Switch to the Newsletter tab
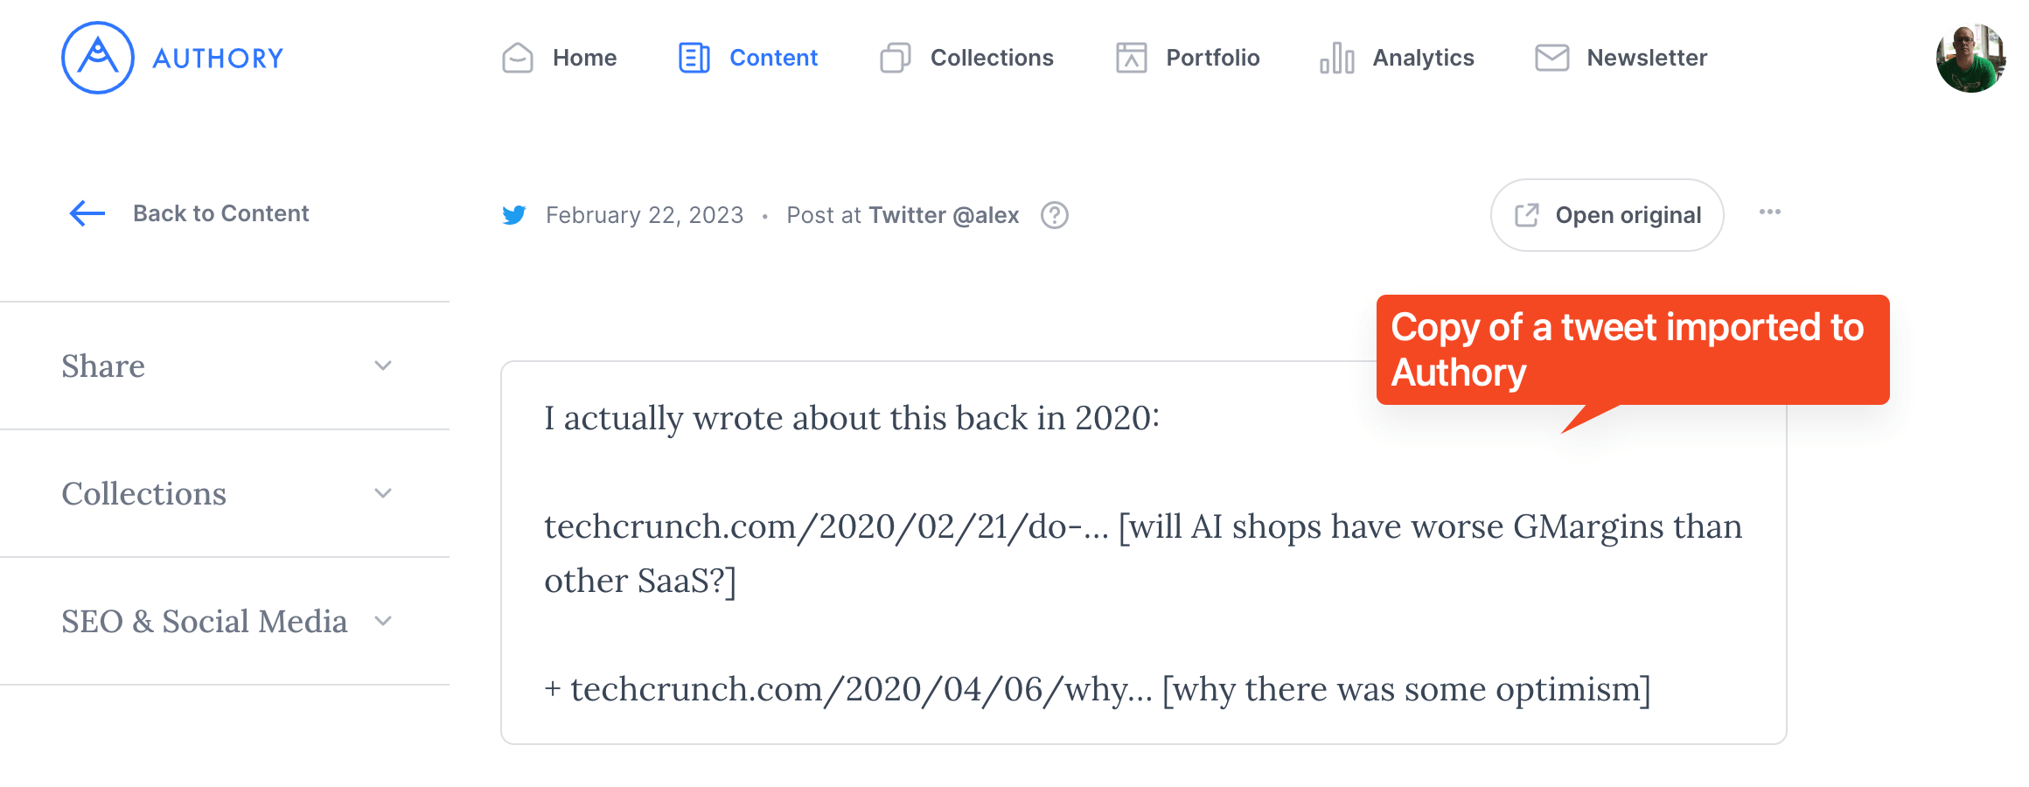This screenshot has height=787, width=2029. click(1621, 58)
